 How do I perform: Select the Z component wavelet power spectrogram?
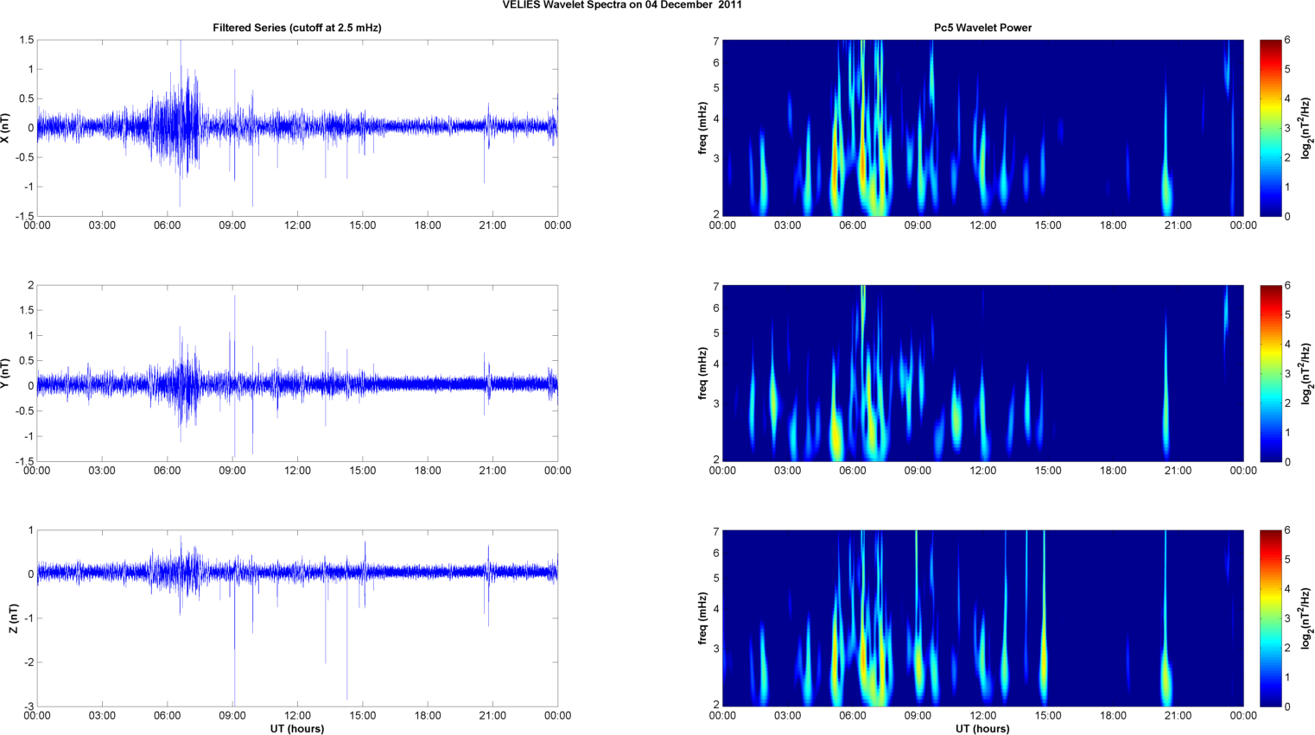click(982, 618)
